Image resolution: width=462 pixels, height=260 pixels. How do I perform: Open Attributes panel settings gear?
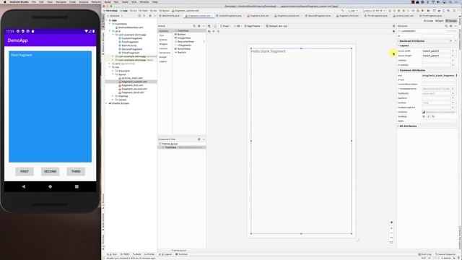tap(450, 26)
